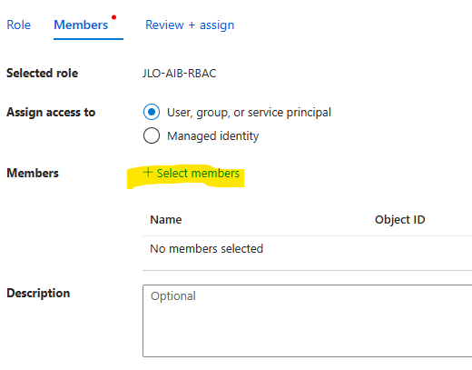
Task: Click the No members selected row
Action: coord(307,249)
